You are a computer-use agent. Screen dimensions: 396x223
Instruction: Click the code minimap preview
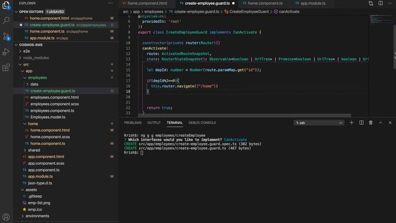click(381, 19)
